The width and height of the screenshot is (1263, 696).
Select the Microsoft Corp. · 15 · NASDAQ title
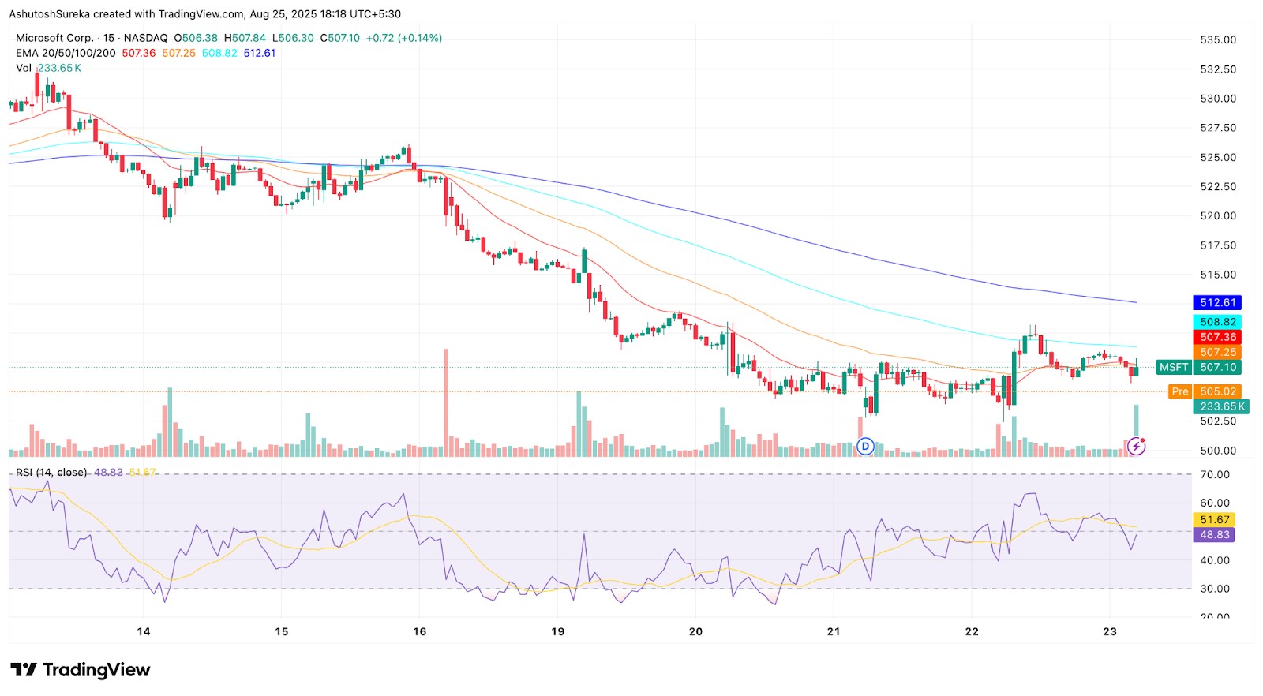pos(92,38)
